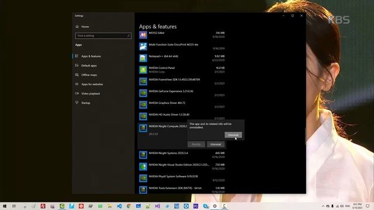Click NVIDIA Corp. publisher text

[x=157, y=72]
